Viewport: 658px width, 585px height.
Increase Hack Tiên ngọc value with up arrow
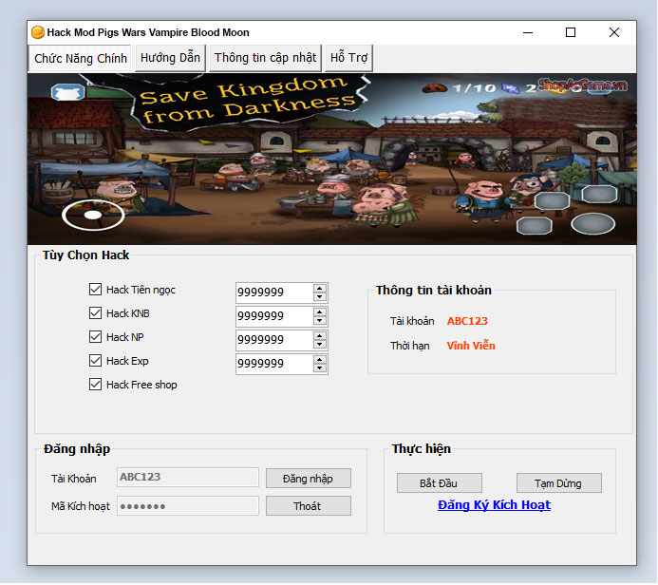click(x=320, y=288)
